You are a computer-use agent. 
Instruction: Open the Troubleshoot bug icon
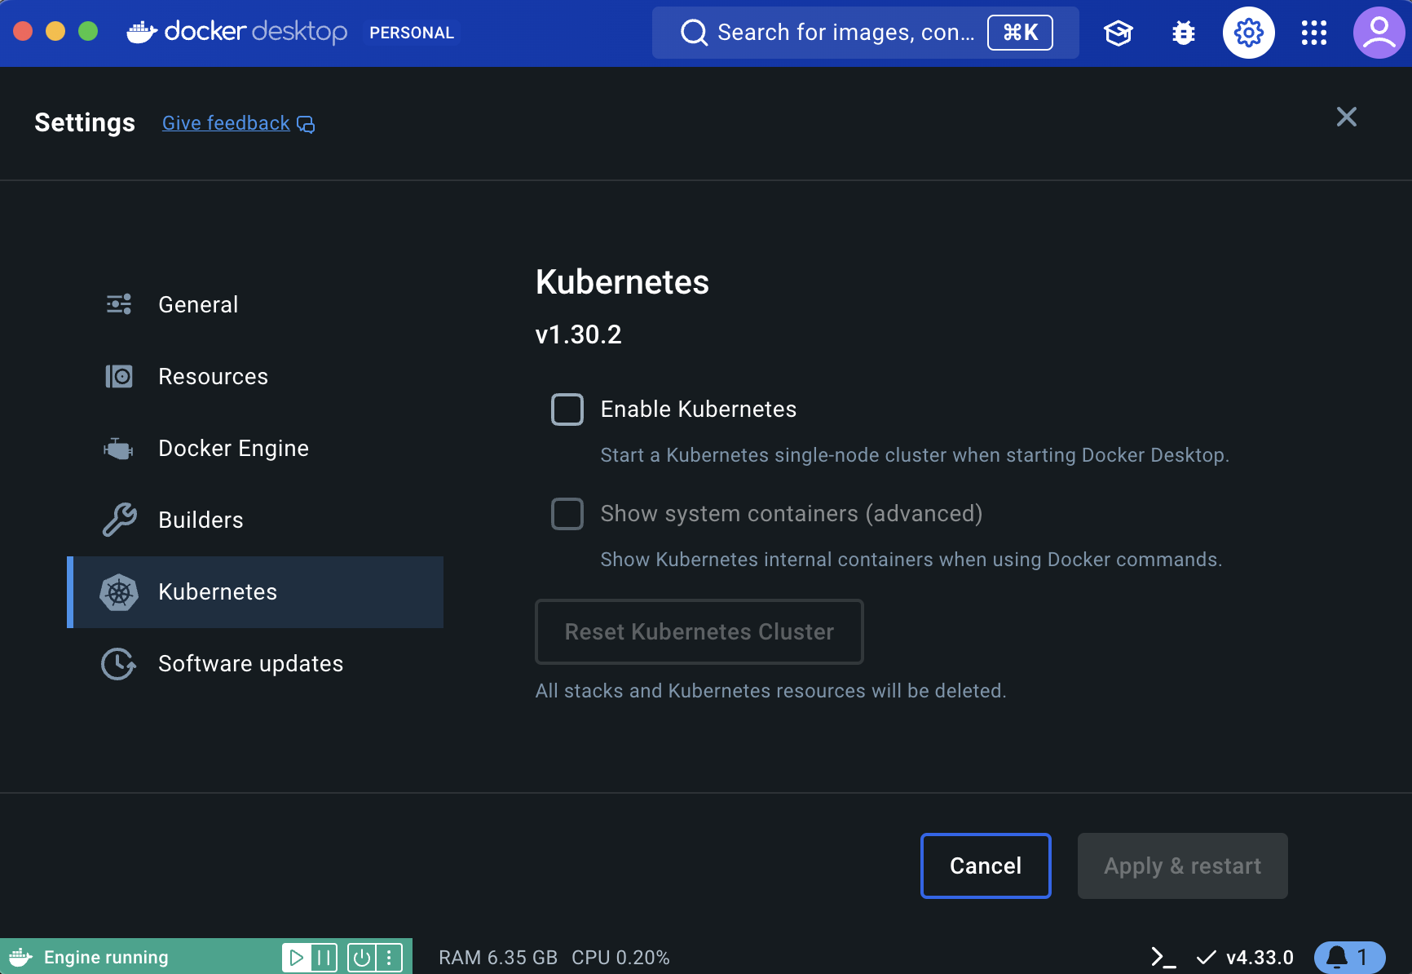[x=1184, y=33]
